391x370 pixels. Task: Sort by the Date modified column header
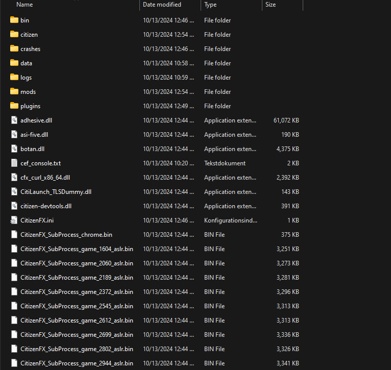click(x=162, y=5)
